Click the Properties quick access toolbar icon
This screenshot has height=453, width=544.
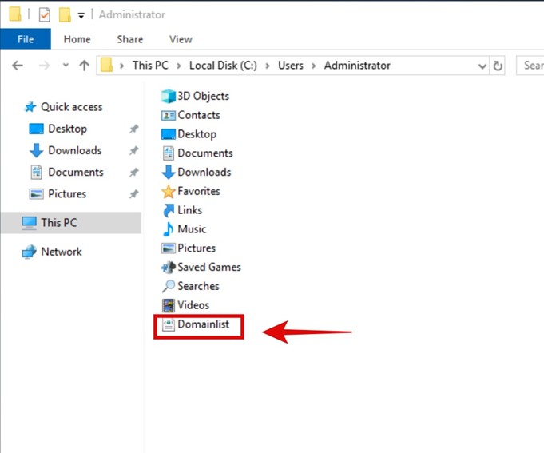pos(45,15)
